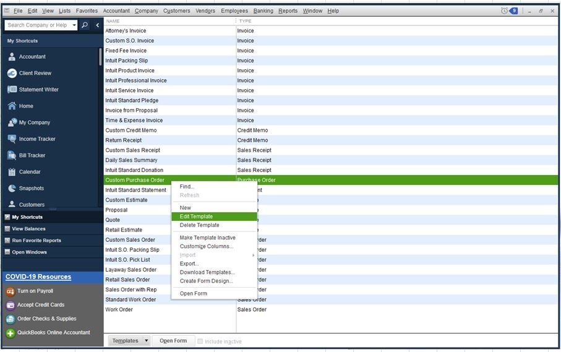Click QuickBooks Online Accountant plus icon
This screenshot has height=352, width=561.
click(11, 333)
